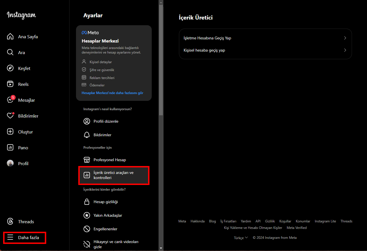The image size is (367, 251).
Task: Click the Bildirimler heart icon
Action: (10, 116)
